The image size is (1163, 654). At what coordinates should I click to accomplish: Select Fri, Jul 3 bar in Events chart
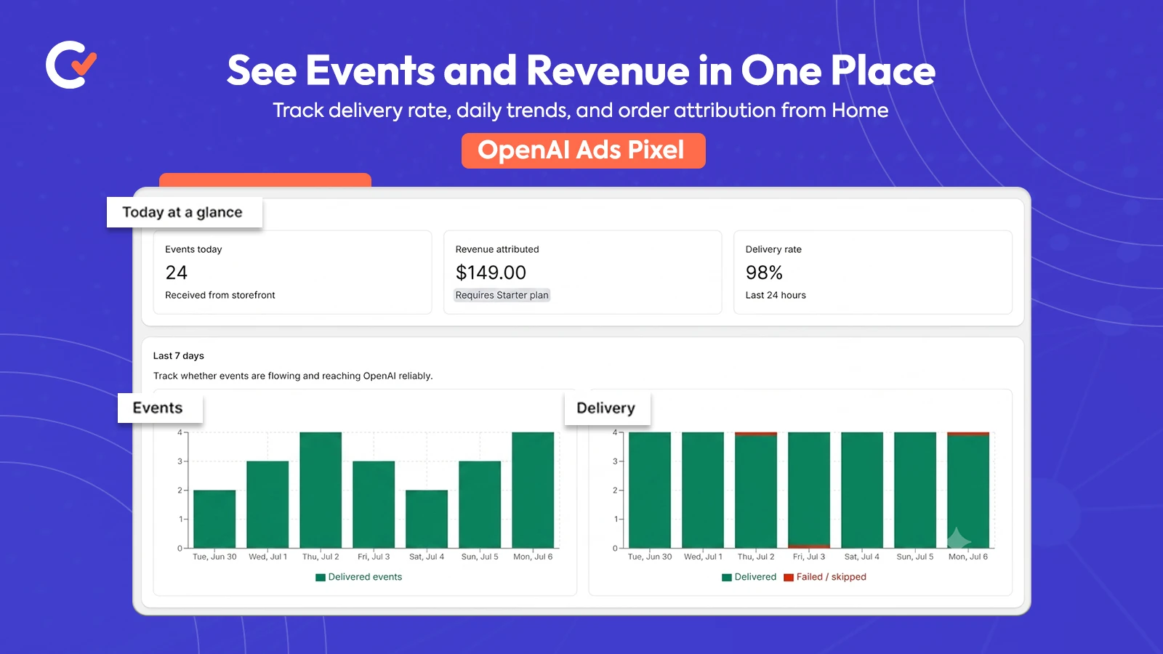click(374, 504)
